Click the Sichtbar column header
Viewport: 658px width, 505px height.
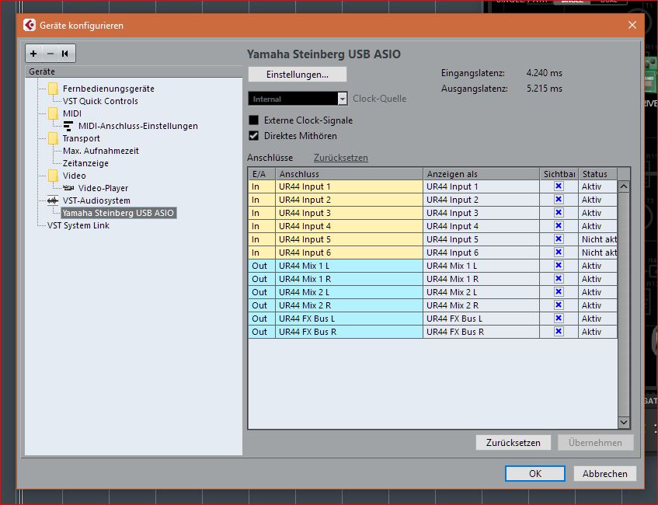click(x=559, y=174)
